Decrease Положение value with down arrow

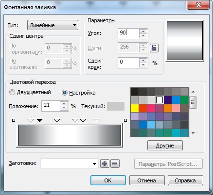(64, 108)
